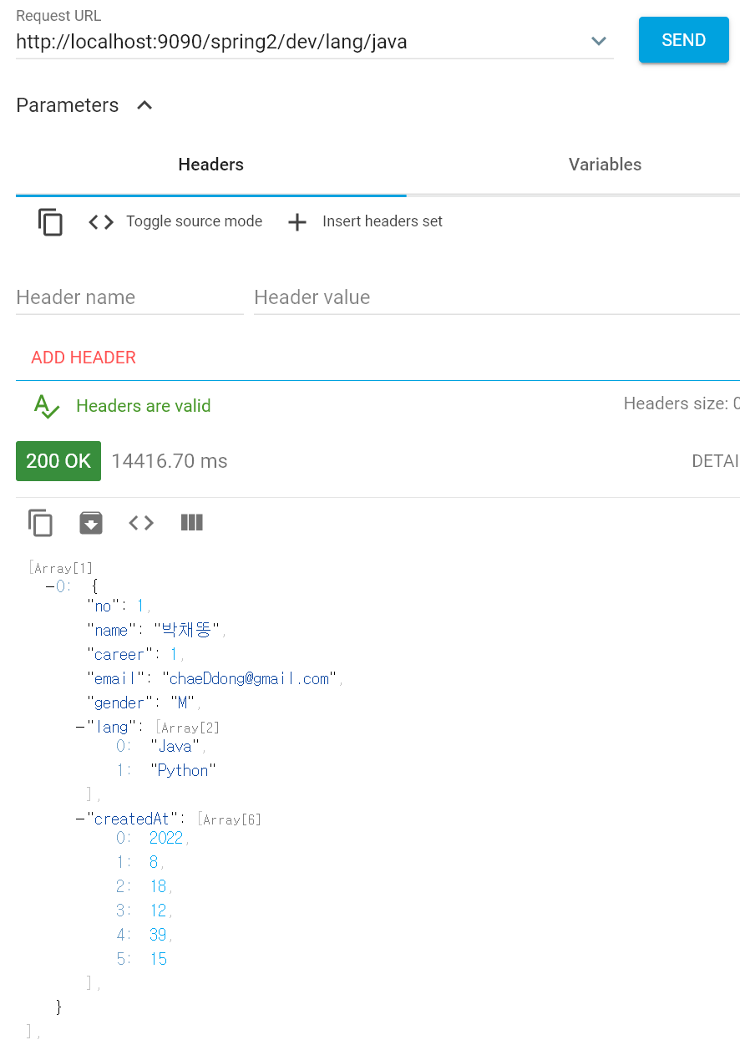
Task: Click the [Array[1]] root label
Action: [61, 568]
